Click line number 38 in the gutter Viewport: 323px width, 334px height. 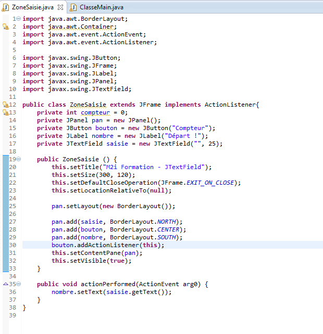[x=13, y=307]
